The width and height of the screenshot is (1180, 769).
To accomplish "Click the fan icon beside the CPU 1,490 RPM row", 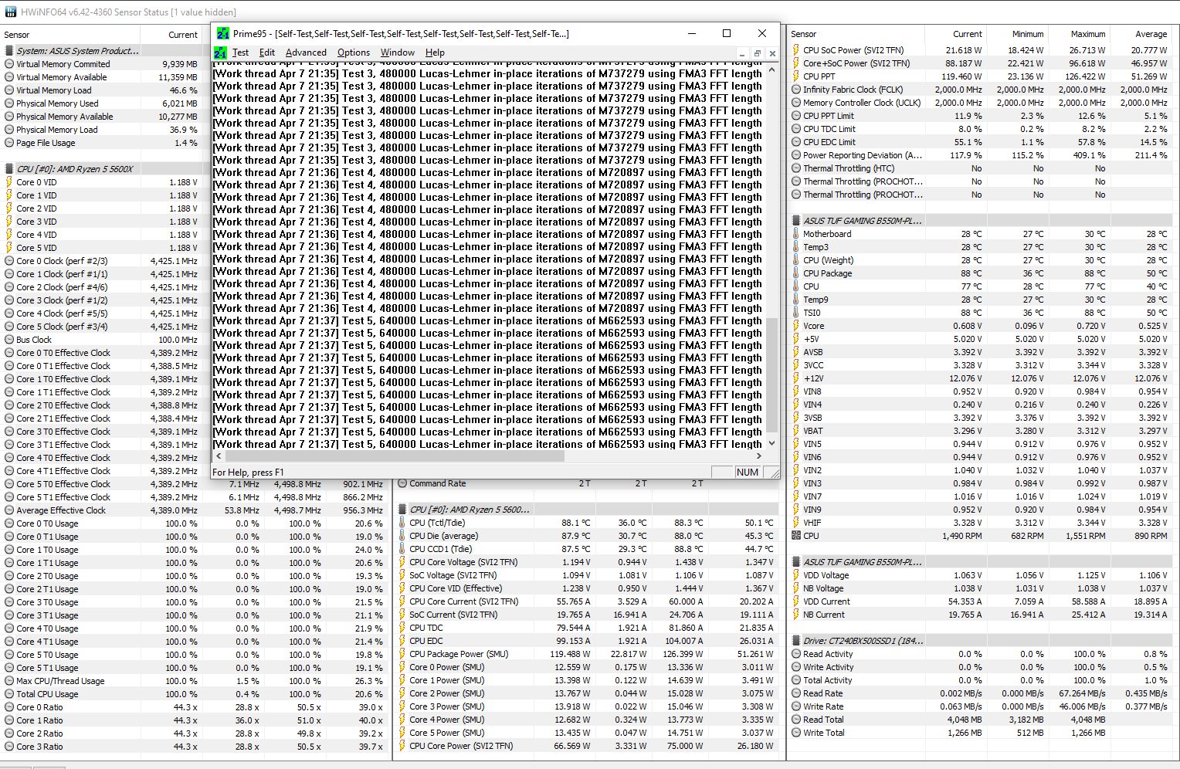I will [x=795, y=536].
